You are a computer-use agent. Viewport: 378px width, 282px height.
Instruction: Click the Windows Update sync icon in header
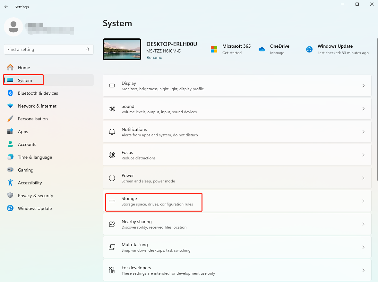(309, 49)
